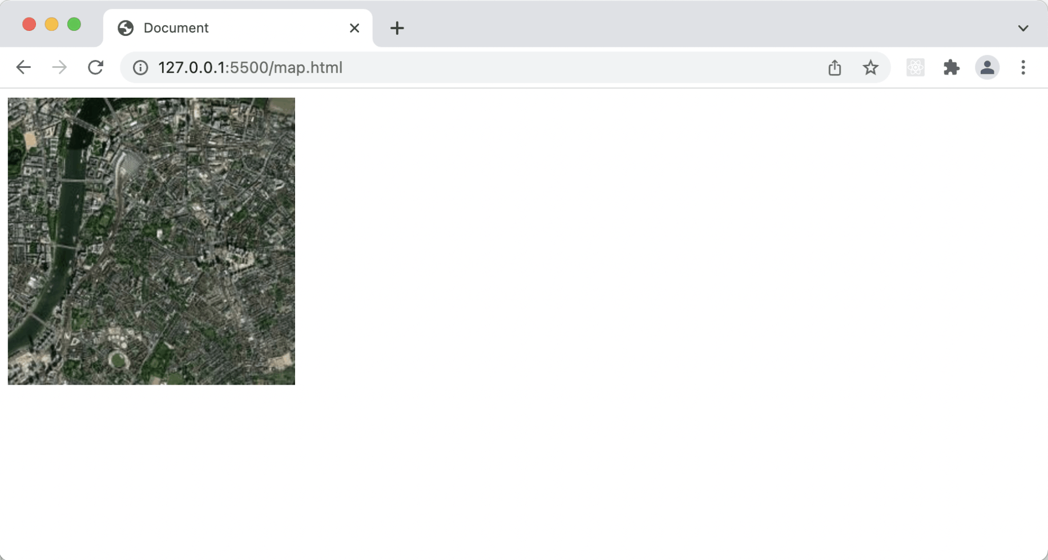1048x560 pixels.
Task: Click the forward navigation arrow
Action: click(59, 67)
